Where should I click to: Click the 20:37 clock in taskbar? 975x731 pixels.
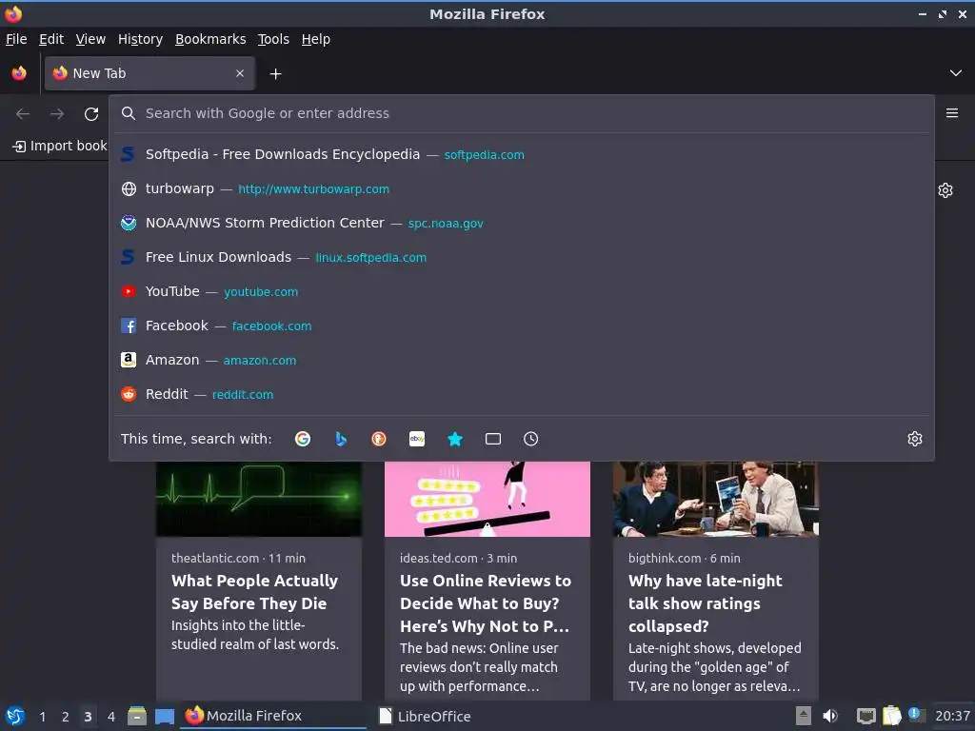click(x=952, y=716)
